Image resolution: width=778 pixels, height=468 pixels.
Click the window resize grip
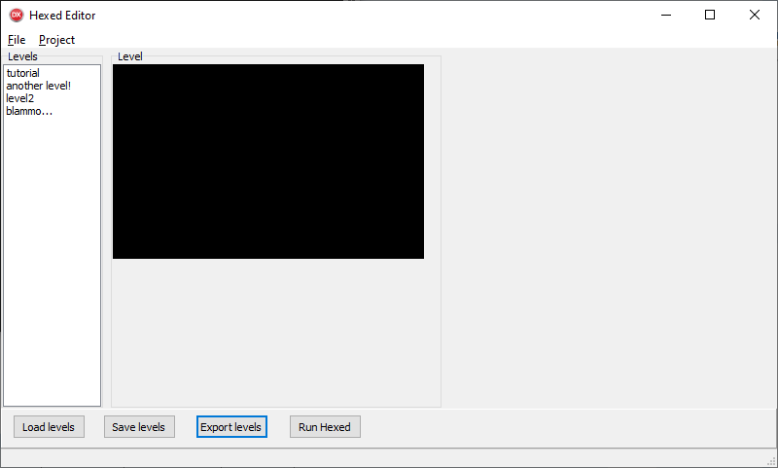coord(771,461)
